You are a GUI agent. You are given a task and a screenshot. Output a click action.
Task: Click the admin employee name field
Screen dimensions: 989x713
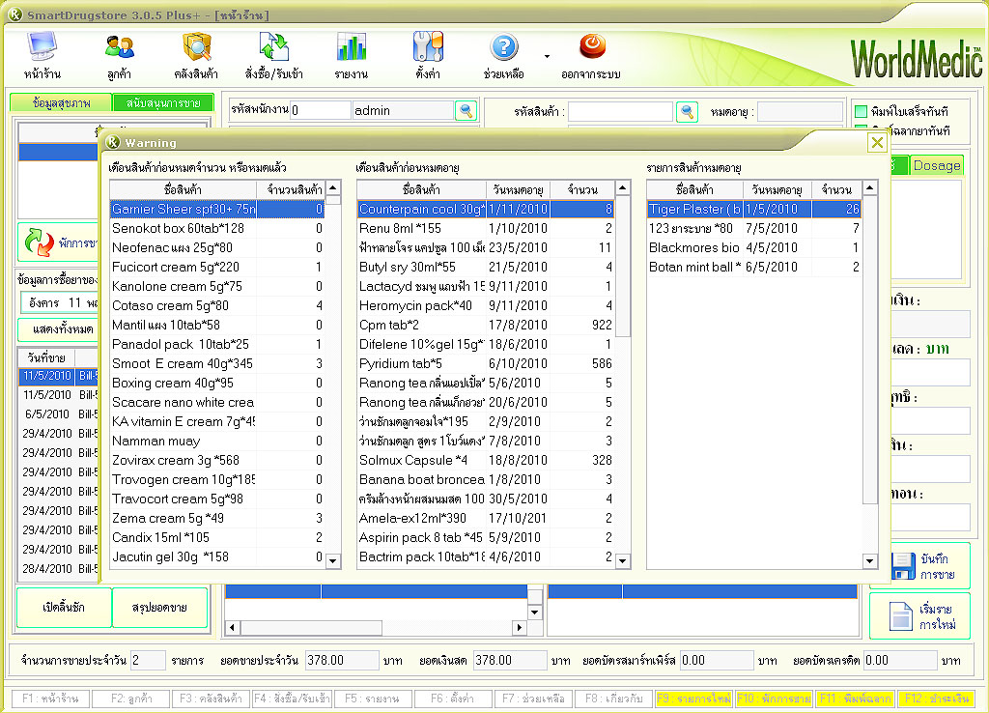tap(403, 110)
